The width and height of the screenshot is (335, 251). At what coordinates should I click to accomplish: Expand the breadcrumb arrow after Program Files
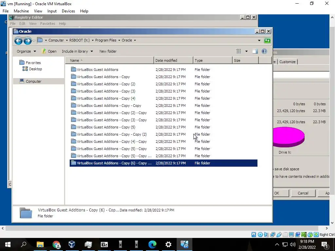point(119,40)
